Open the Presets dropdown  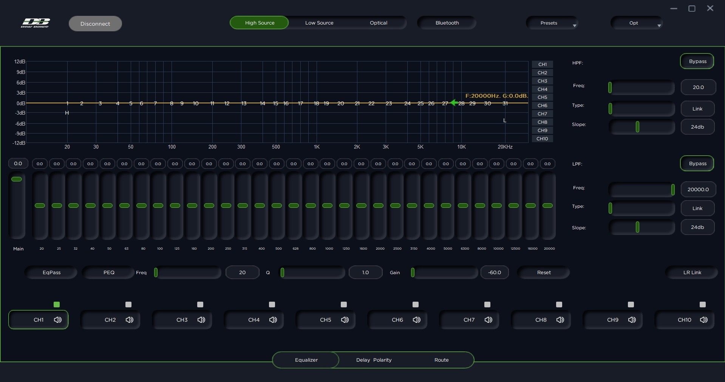coord(552,23)
